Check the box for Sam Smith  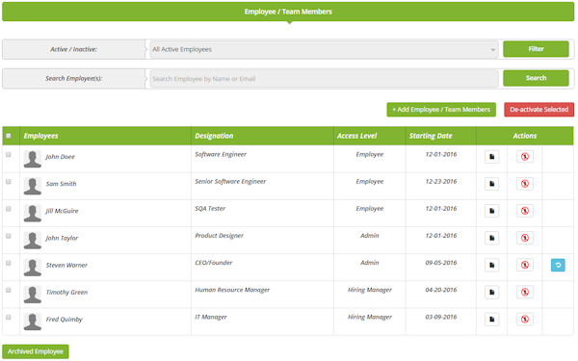(x=9, y=182)
